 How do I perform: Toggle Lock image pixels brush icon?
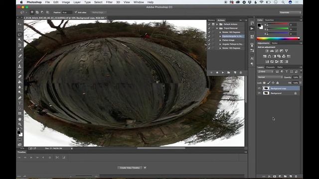[x=269, y=83]
